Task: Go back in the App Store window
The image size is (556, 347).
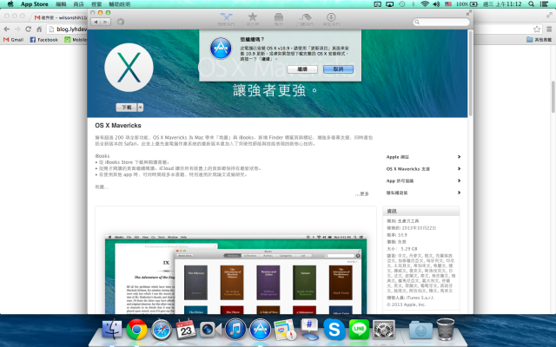Action: click(96, 22)
